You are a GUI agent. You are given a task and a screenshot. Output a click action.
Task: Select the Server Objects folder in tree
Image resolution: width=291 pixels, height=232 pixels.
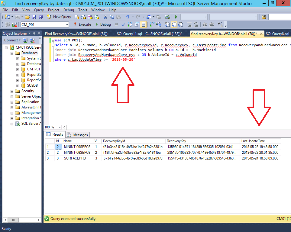[x=31, y=96]
